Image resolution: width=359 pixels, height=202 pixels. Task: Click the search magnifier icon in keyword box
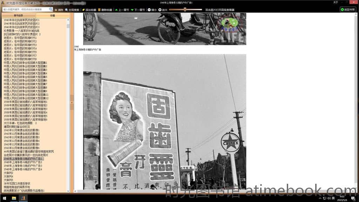(x=51, y=9)
